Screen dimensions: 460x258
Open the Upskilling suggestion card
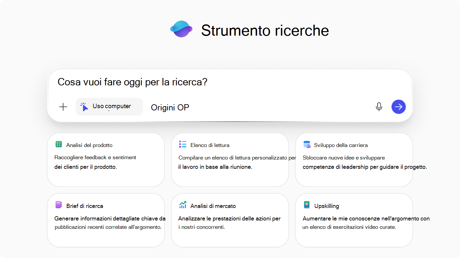tap(354, 220)
